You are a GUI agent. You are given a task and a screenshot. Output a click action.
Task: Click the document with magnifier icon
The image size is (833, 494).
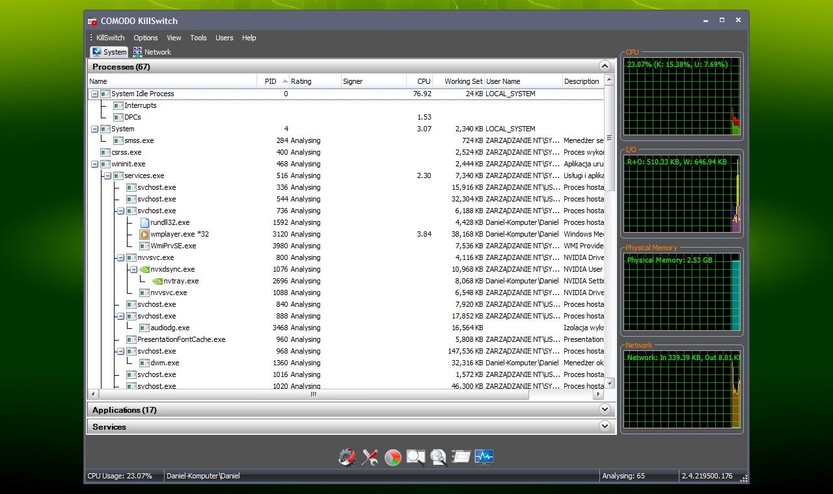pos(439,458)
